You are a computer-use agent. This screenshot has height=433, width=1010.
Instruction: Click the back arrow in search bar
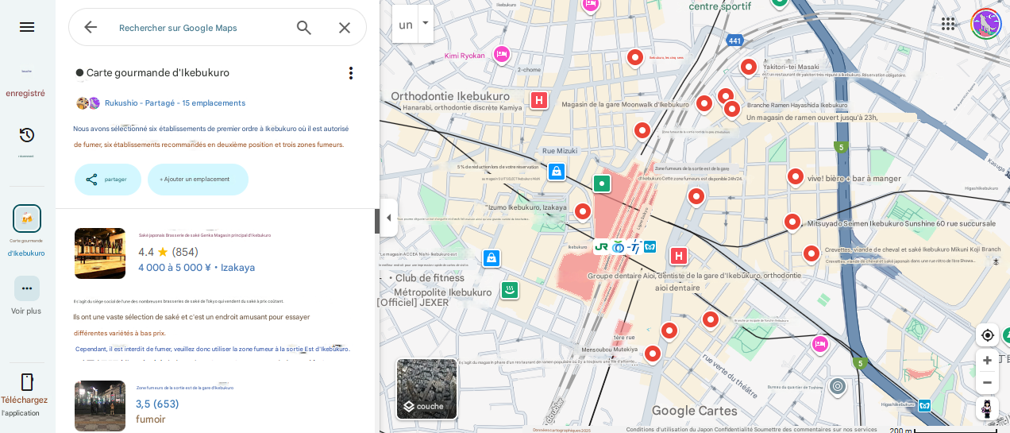click(x=91, y=27)
